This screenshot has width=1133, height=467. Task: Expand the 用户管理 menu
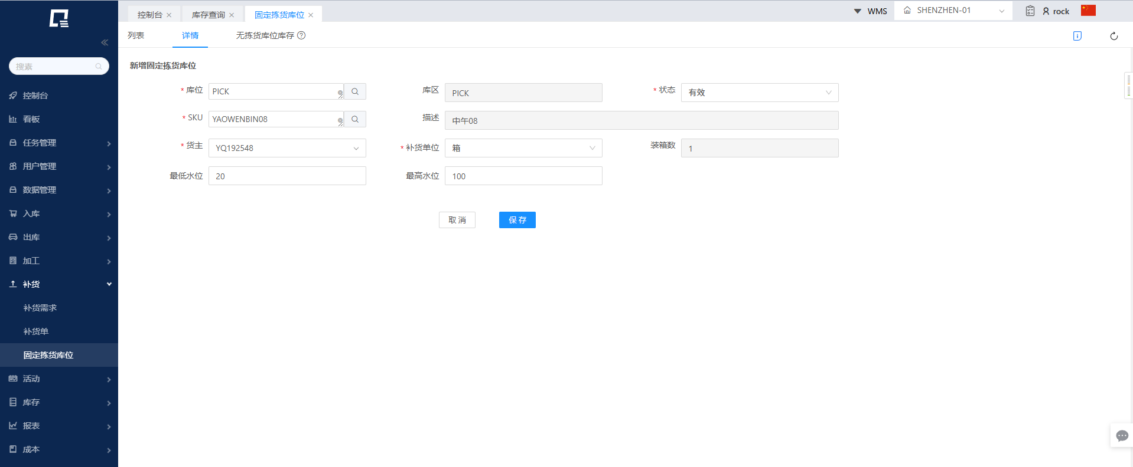59,166
